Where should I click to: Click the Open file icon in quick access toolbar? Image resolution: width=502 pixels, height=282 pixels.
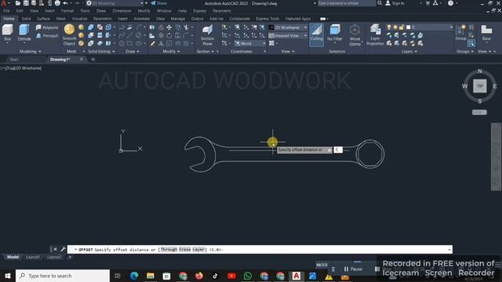(18, 3)
